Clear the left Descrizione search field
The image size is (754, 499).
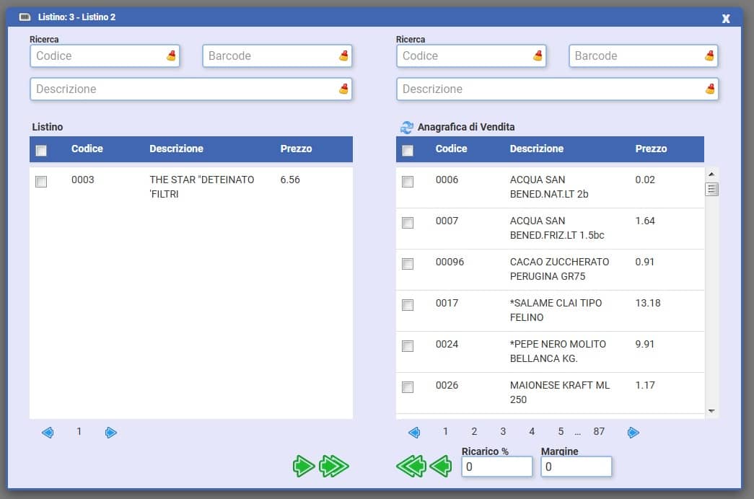343,89
